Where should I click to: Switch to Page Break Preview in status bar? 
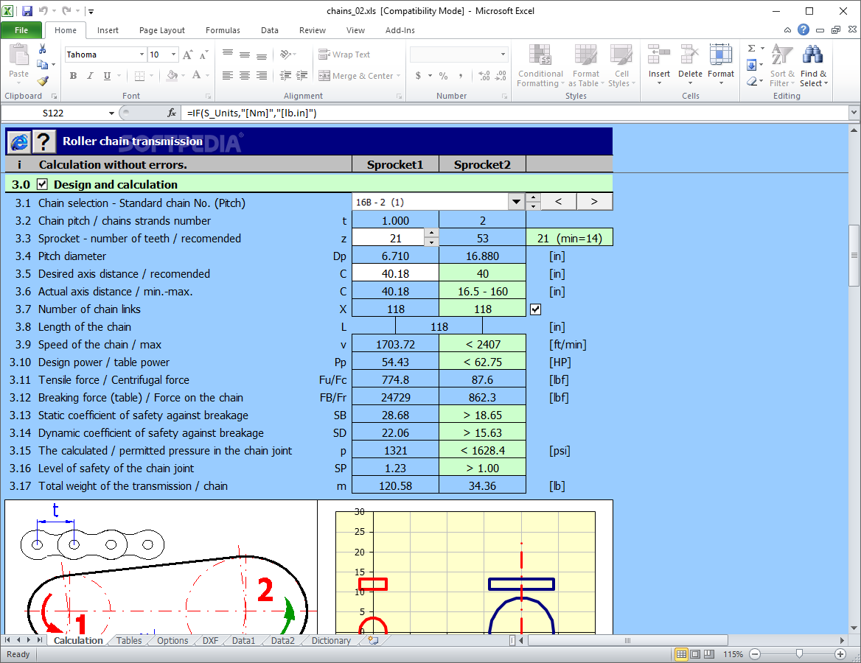(709, 654)
